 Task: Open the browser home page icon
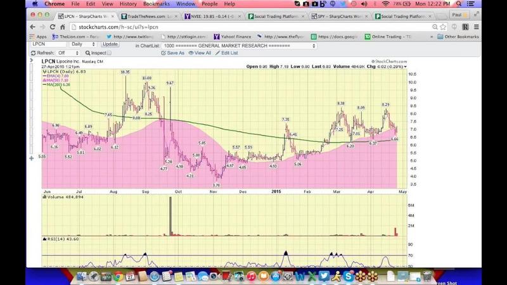click(63, 27)
